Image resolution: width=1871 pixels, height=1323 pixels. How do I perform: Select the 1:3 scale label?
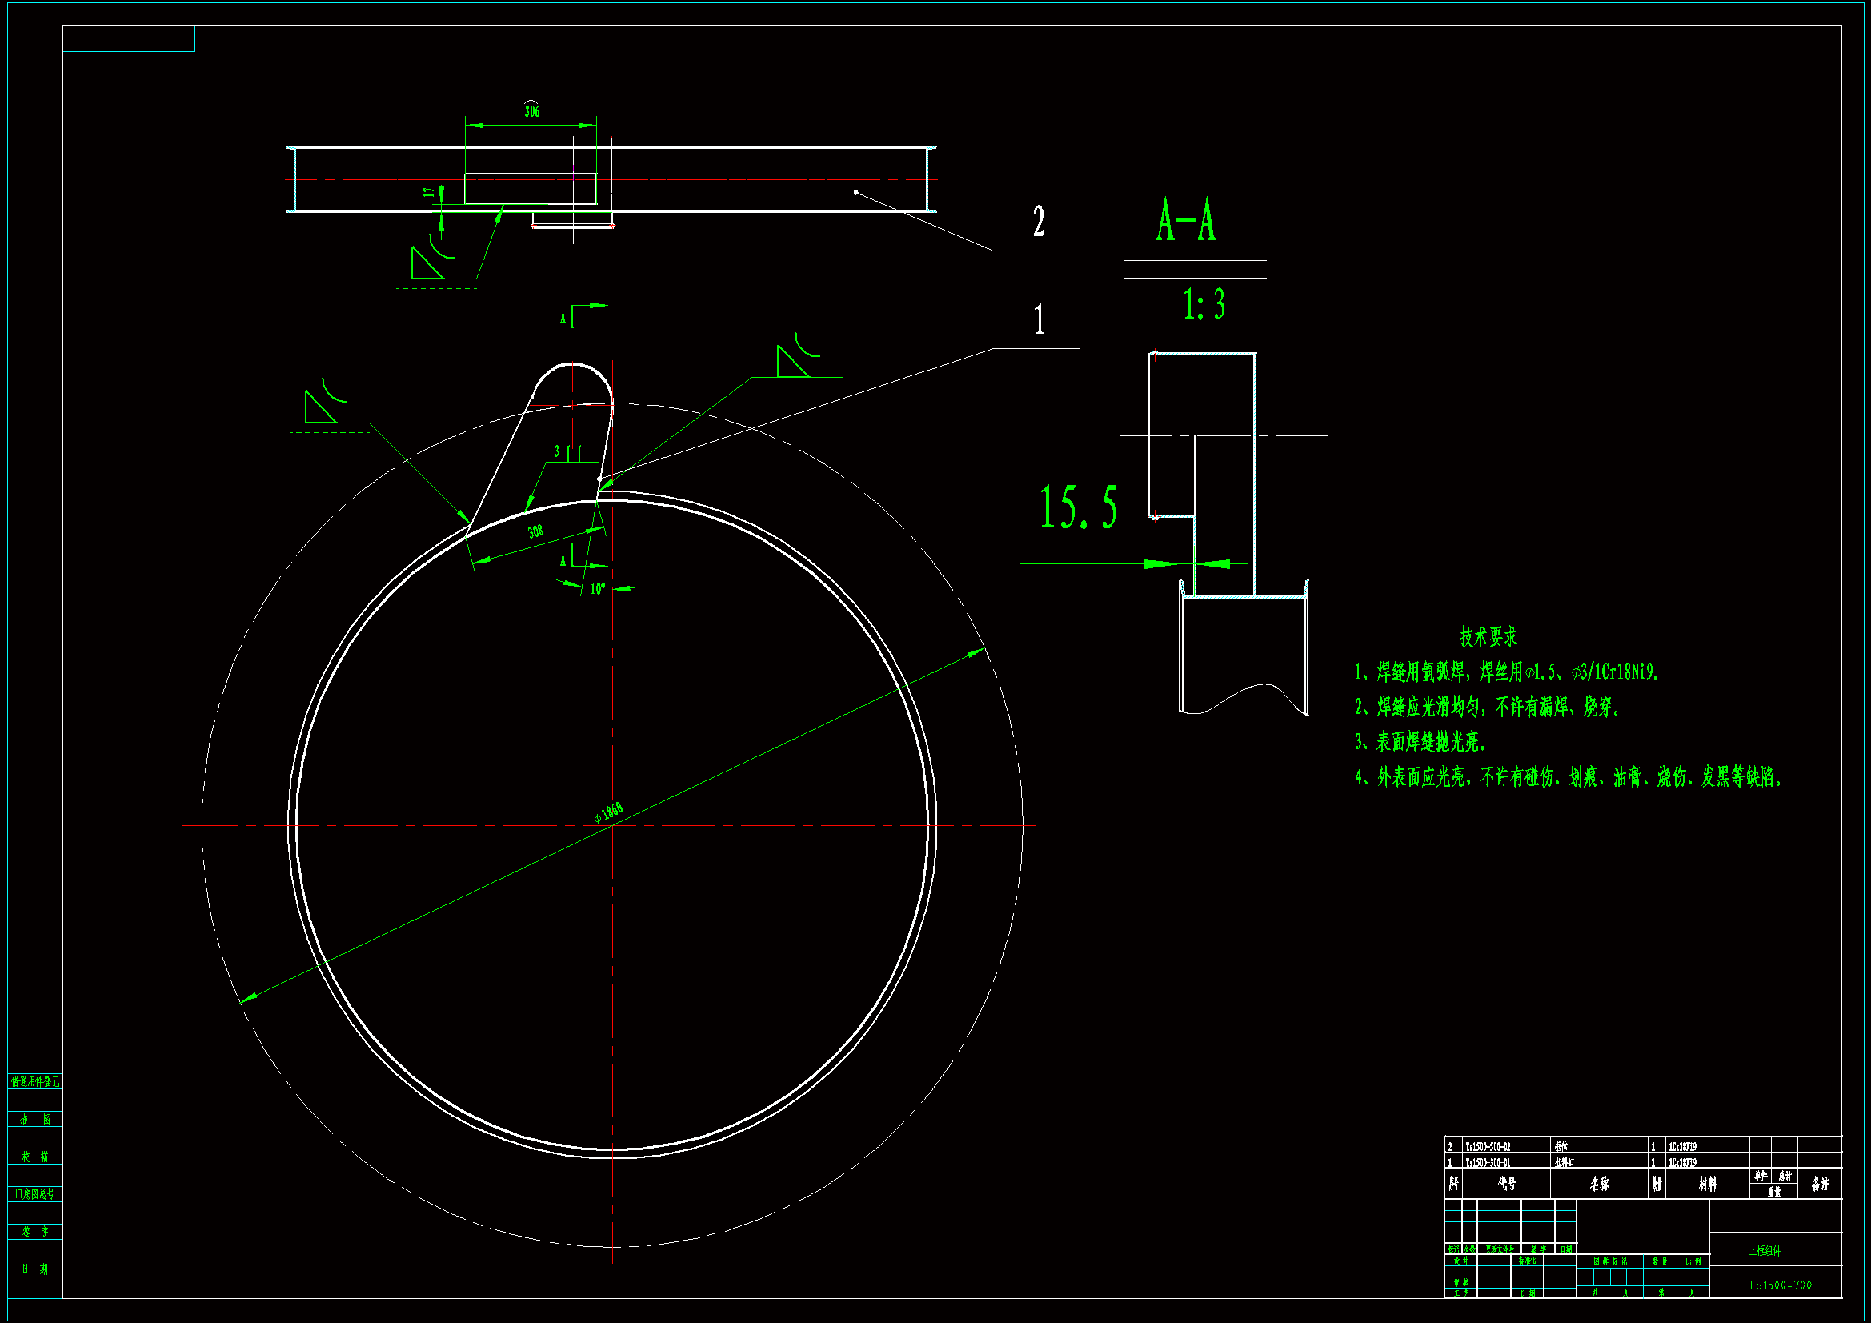pos(1204,306)
